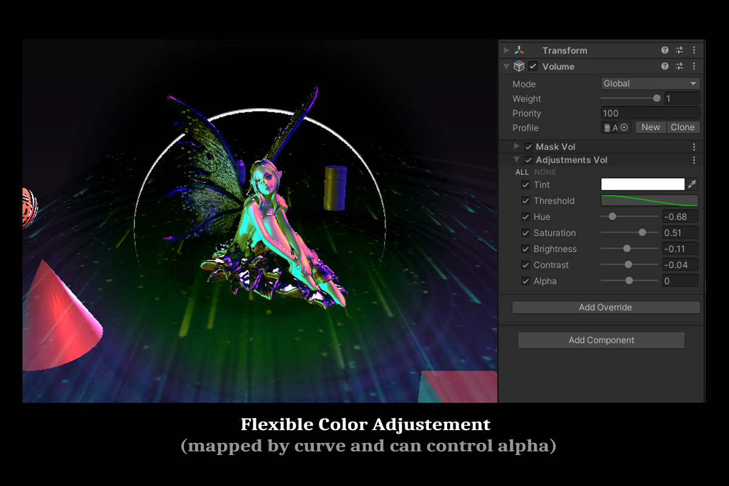Click the Tint eyedropper icon

click(x=691, y=183)
